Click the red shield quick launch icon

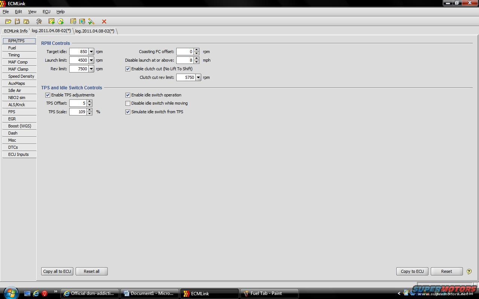click(45, 293)
